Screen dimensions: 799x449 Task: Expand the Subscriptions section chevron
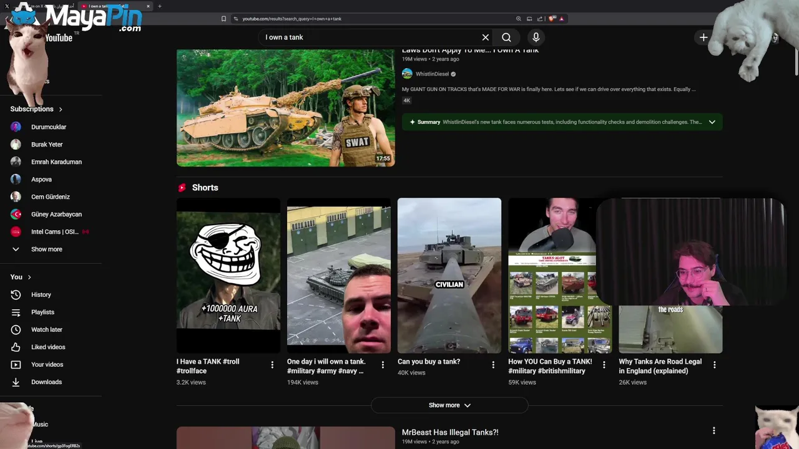(x=61, y=109)
